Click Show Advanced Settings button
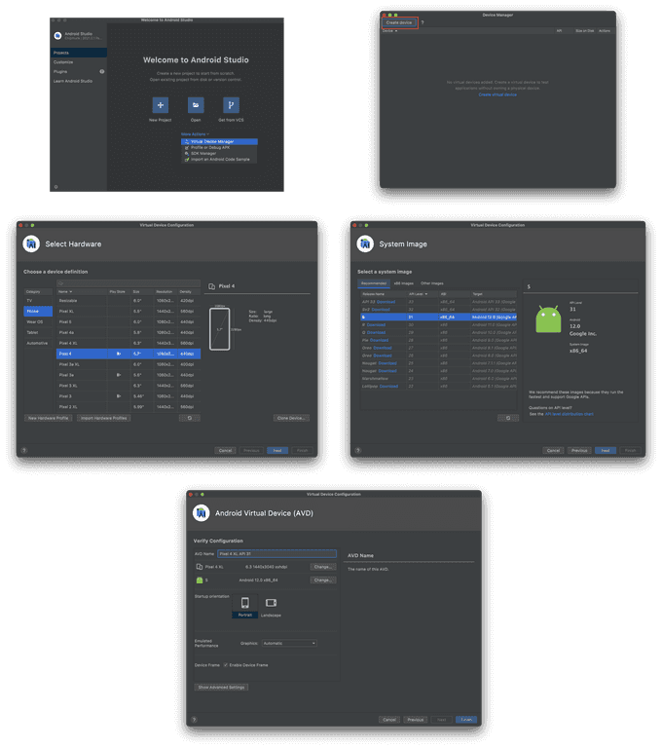This screenshot has width=662, height=748. [x=221, y=687]
